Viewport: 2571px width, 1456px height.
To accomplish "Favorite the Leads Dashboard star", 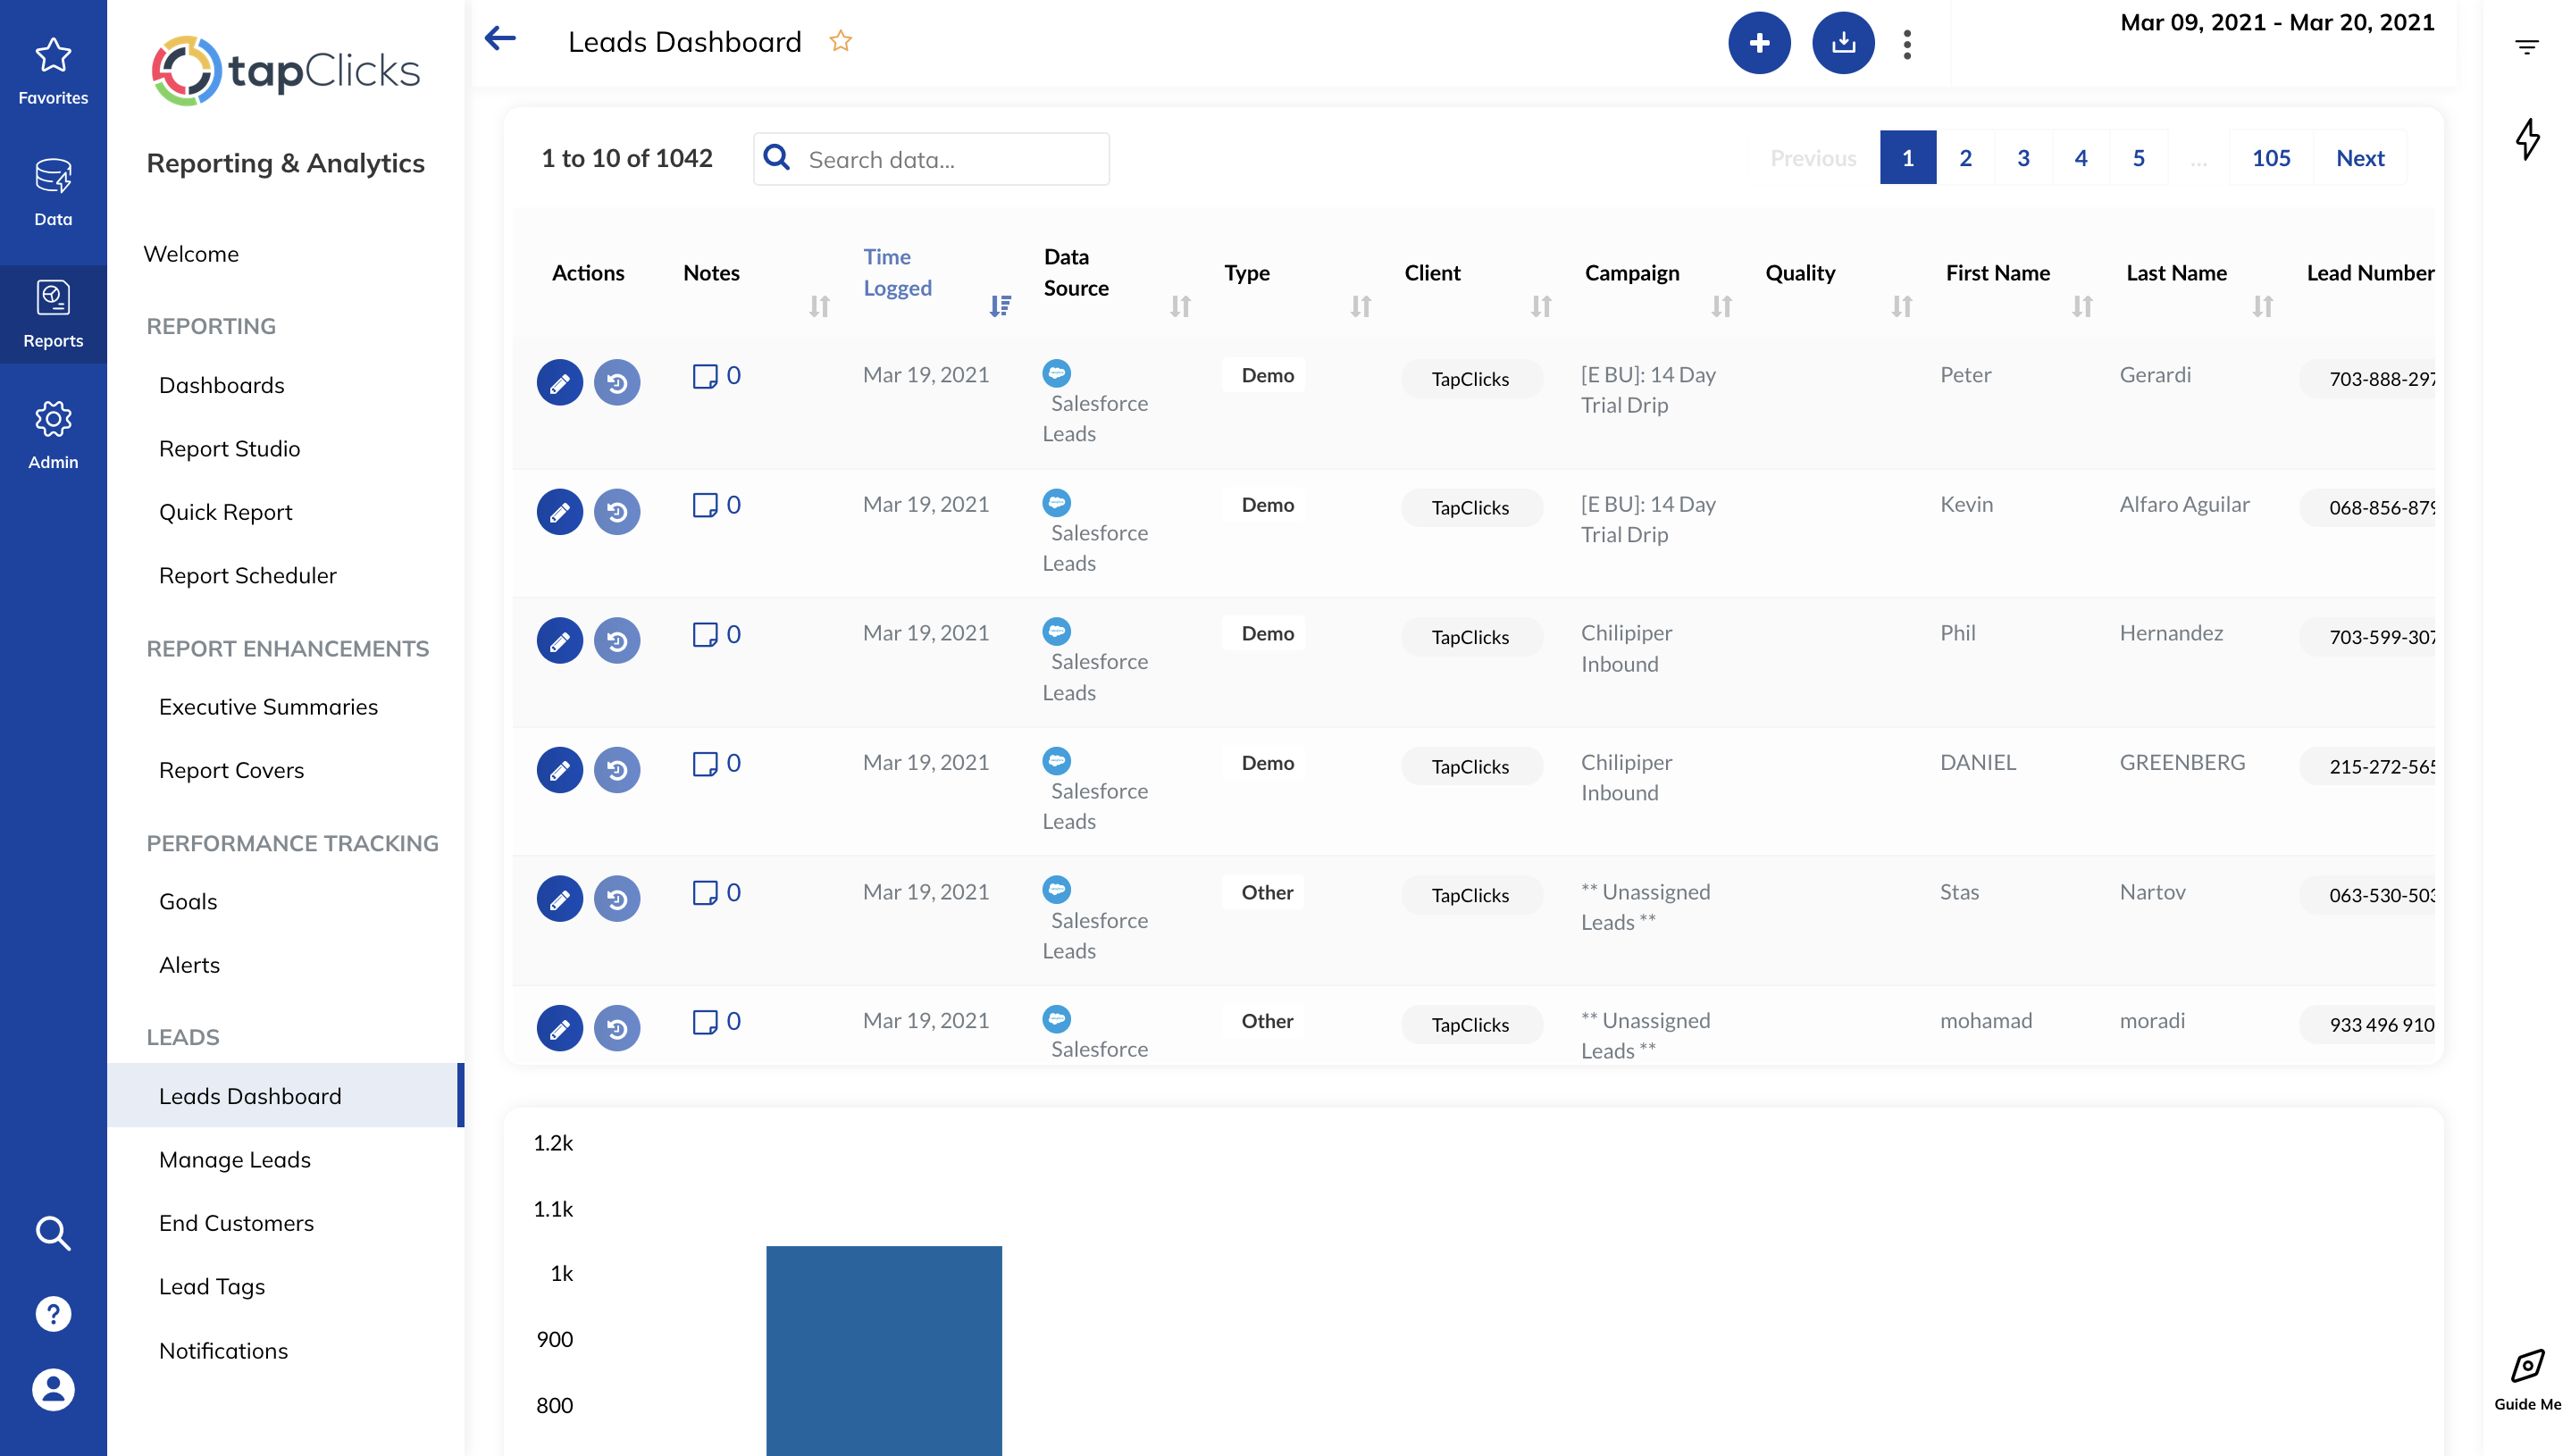I will 840,41.
